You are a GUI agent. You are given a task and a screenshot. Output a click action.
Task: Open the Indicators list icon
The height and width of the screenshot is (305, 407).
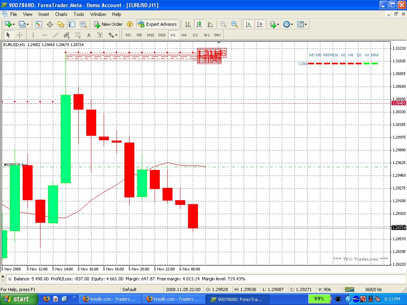[273, 24]
